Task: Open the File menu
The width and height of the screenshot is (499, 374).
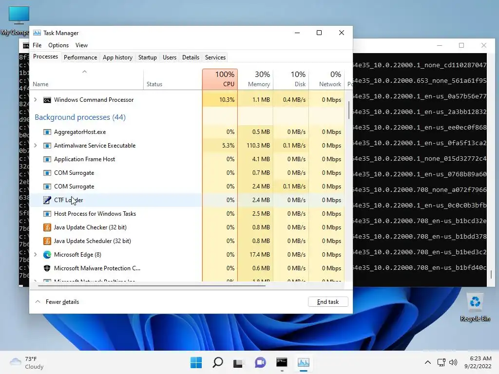Action: [37, 45]
